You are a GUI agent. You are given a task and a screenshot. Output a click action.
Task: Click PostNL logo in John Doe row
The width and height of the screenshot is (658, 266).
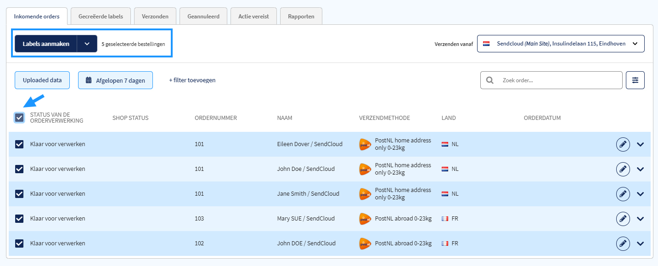tap(365, 169)
